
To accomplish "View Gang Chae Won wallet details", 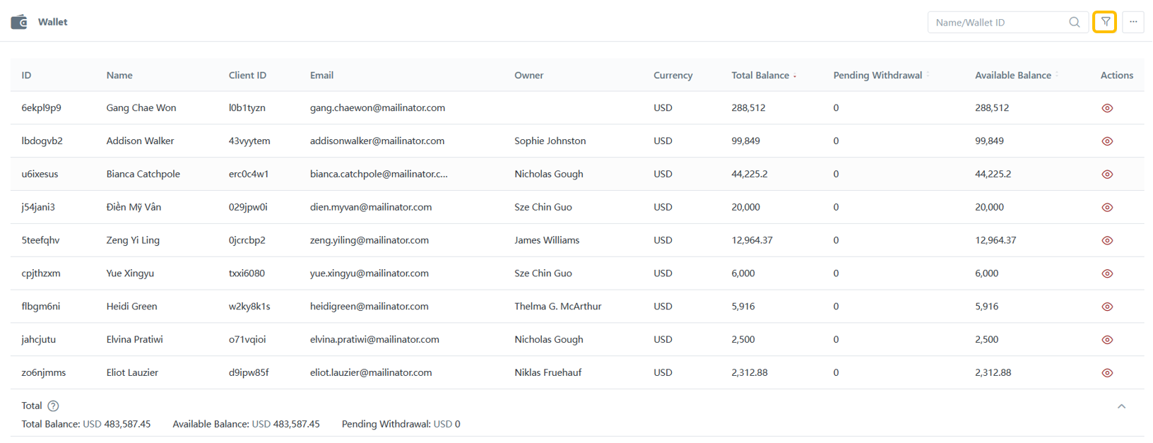I will pos(1107,108).
